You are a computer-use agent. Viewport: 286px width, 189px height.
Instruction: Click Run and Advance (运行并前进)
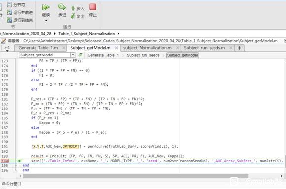click(20, 13)
